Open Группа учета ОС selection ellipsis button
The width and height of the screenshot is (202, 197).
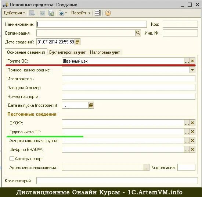pos(187,131)
